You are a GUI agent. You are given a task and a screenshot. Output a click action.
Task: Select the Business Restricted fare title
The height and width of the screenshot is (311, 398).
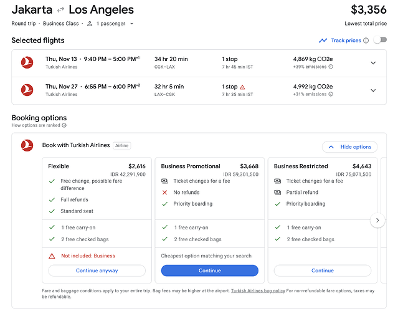[301, 166]
